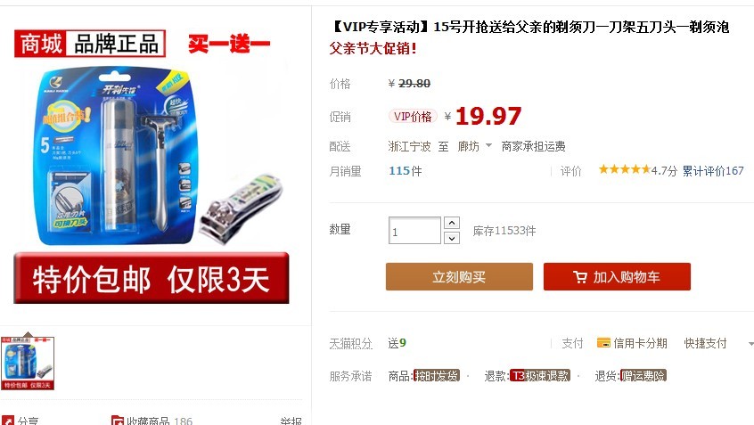Image resolution: width=754 pixels, height=425 pixels.
Task: Click the 赠运费险 return insurance badge
Action: [x=643, y=375]
